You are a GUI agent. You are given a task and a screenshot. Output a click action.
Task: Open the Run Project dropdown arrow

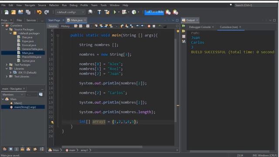(119, 12)
